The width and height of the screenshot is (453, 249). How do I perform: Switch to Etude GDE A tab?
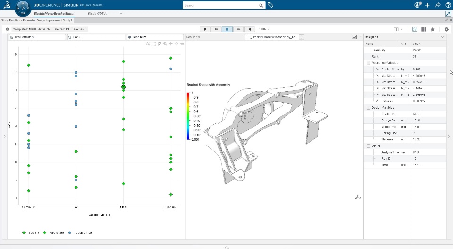point(97,13)
